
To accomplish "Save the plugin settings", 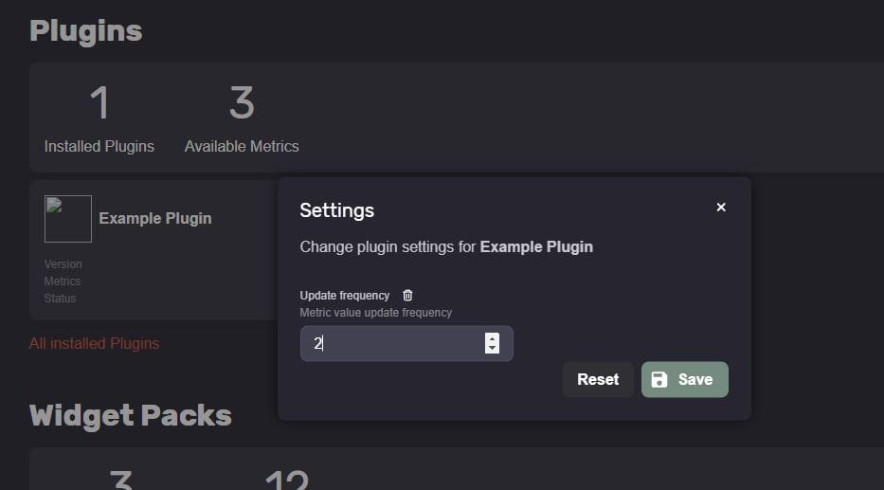I will pos(684,379).
